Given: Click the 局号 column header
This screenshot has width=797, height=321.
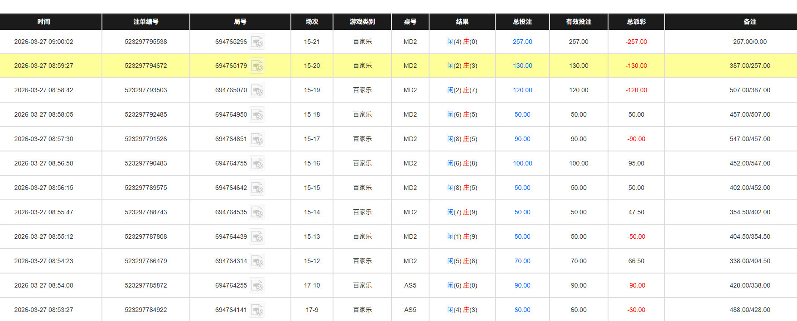Looking at the screenshot, I should 240,22.
